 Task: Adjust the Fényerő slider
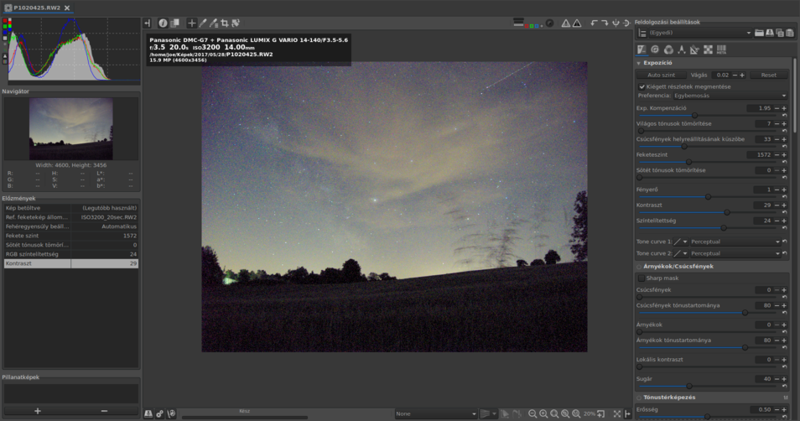(708, 197)
